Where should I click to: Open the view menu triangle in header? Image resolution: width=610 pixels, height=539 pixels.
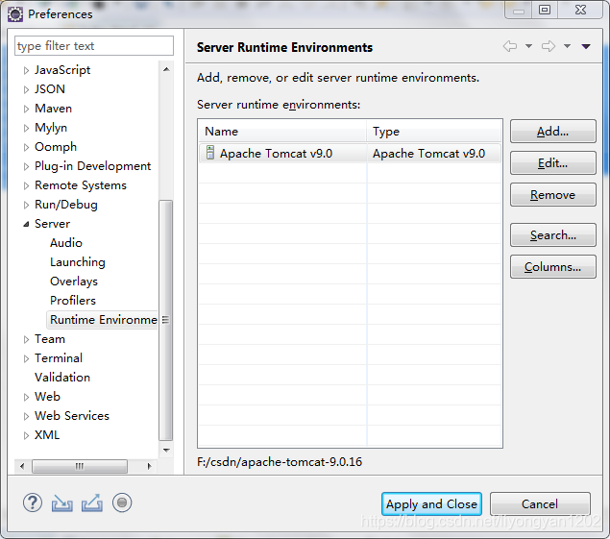coord(586,46)
